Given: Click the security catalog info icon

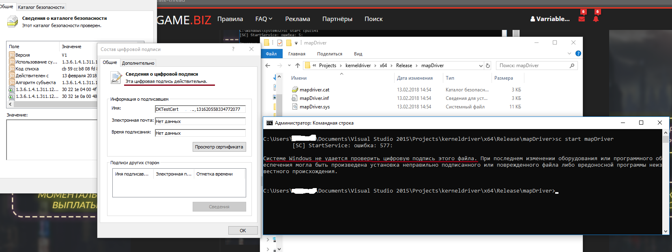Looking at the screenshot, I should (13, 21).
